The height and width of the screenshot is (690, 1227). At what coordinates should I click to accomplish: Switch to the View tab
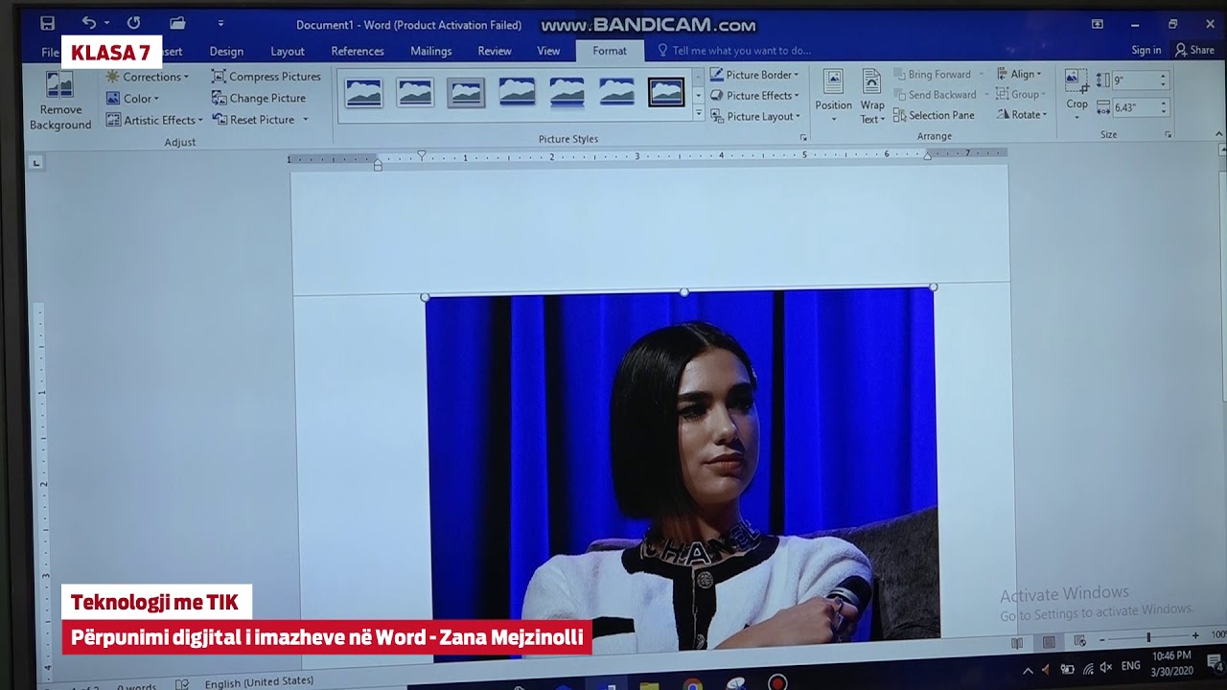click(x=548, y=52)
